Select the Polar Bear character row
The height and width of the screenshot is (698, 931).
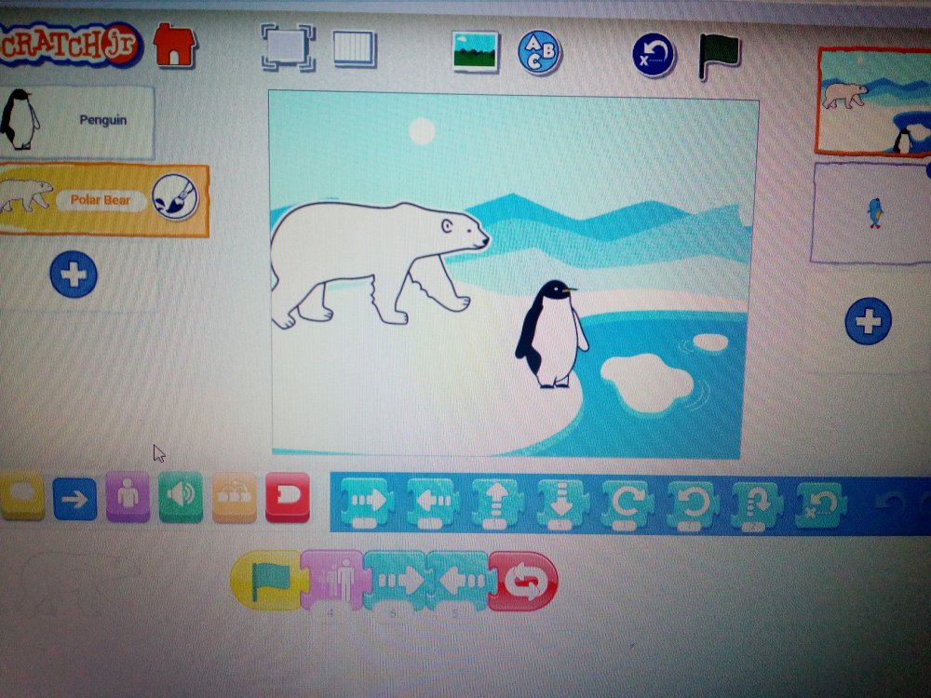coord(104,201)
